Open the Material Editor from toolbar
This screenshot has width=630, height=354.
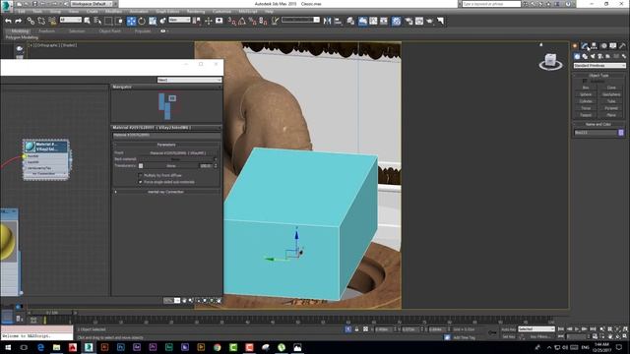point(396,21)
